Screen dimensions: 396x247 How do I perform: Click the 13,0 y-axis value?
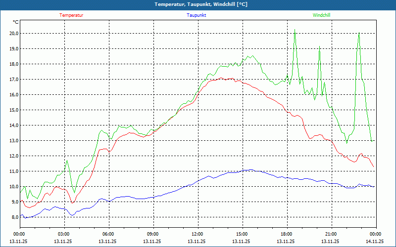(x=14, y=141)
